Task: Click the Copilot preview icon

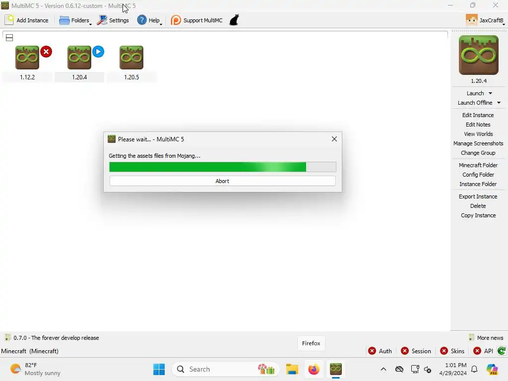Action: (492, 369)
